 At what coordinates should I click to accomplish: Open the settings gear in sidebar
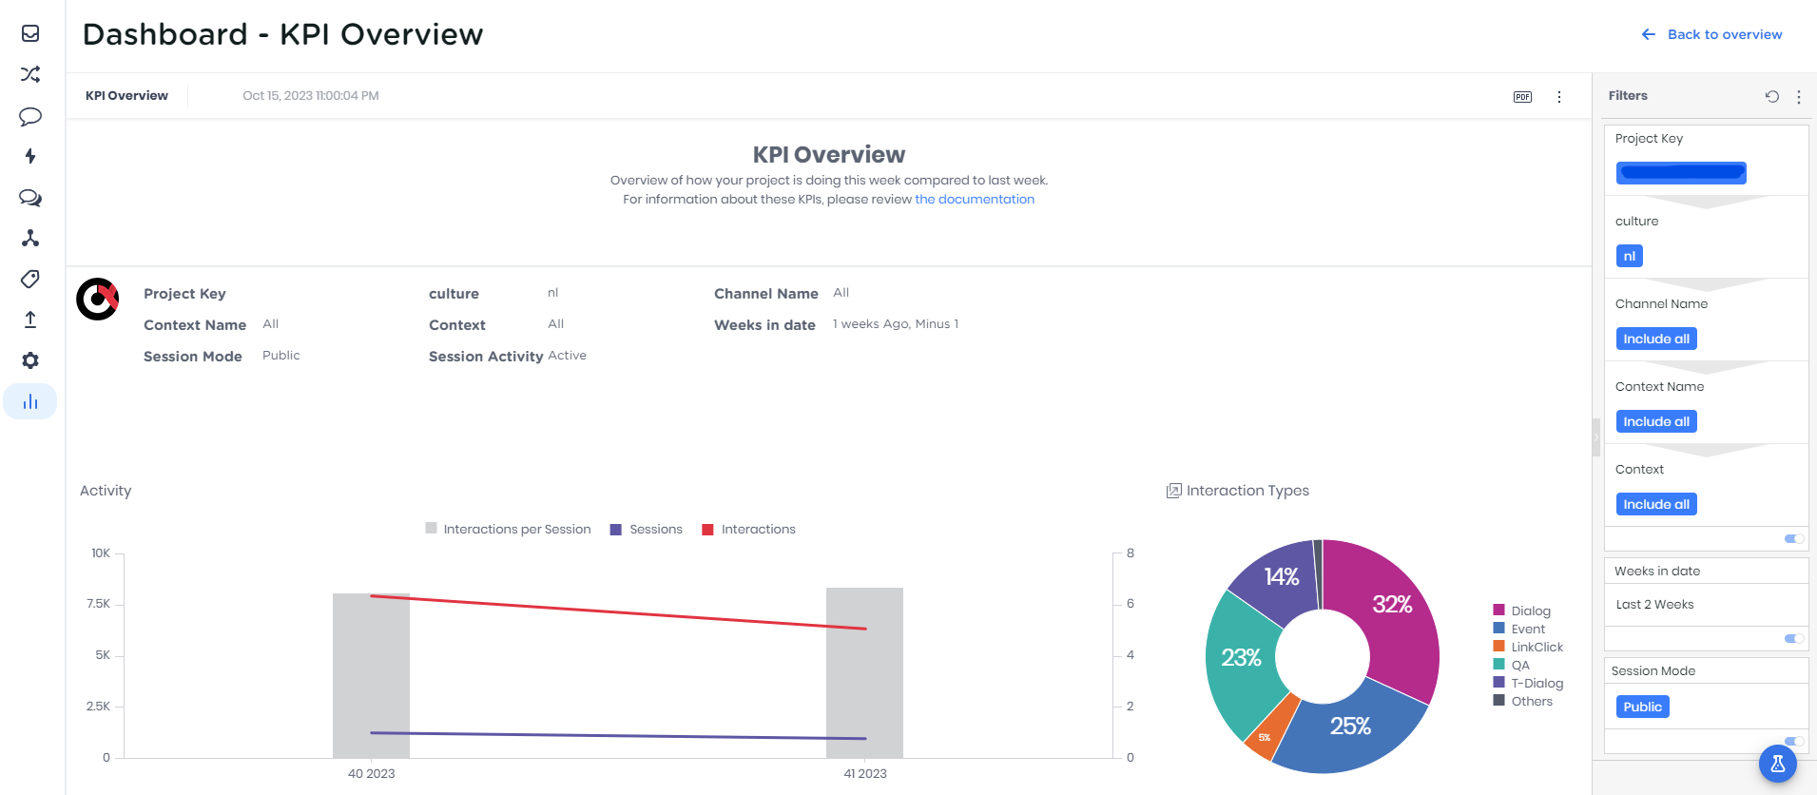(30, 360)
